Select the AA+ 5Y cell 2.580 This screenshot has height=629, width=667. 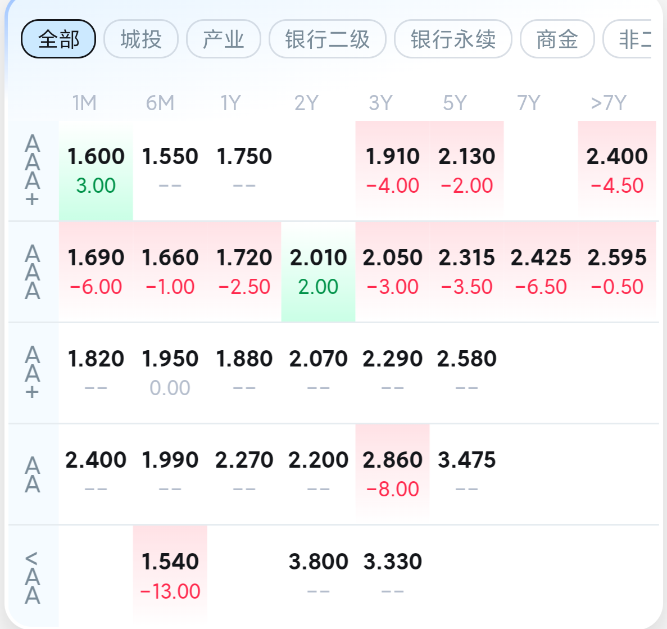coord(466,373)
